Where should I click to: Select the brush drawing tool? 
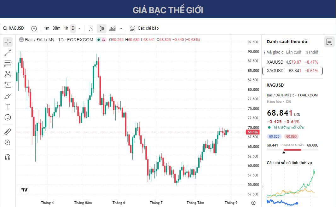coord(8,96)
